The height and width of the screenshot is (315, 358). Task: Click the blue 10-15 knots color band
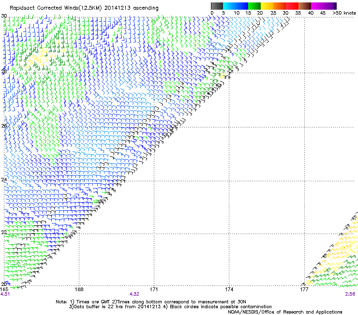[x=242, y=6]
